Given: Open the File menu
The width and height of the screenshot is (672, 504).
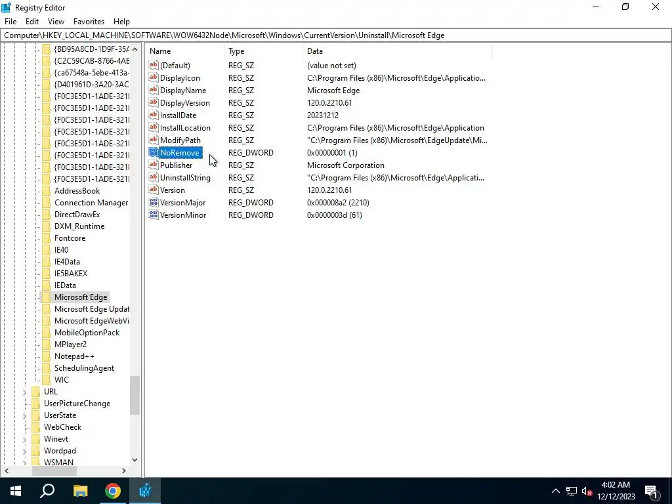Looking at the screenshot, I should pyautogui.click(x=10, y=22).
